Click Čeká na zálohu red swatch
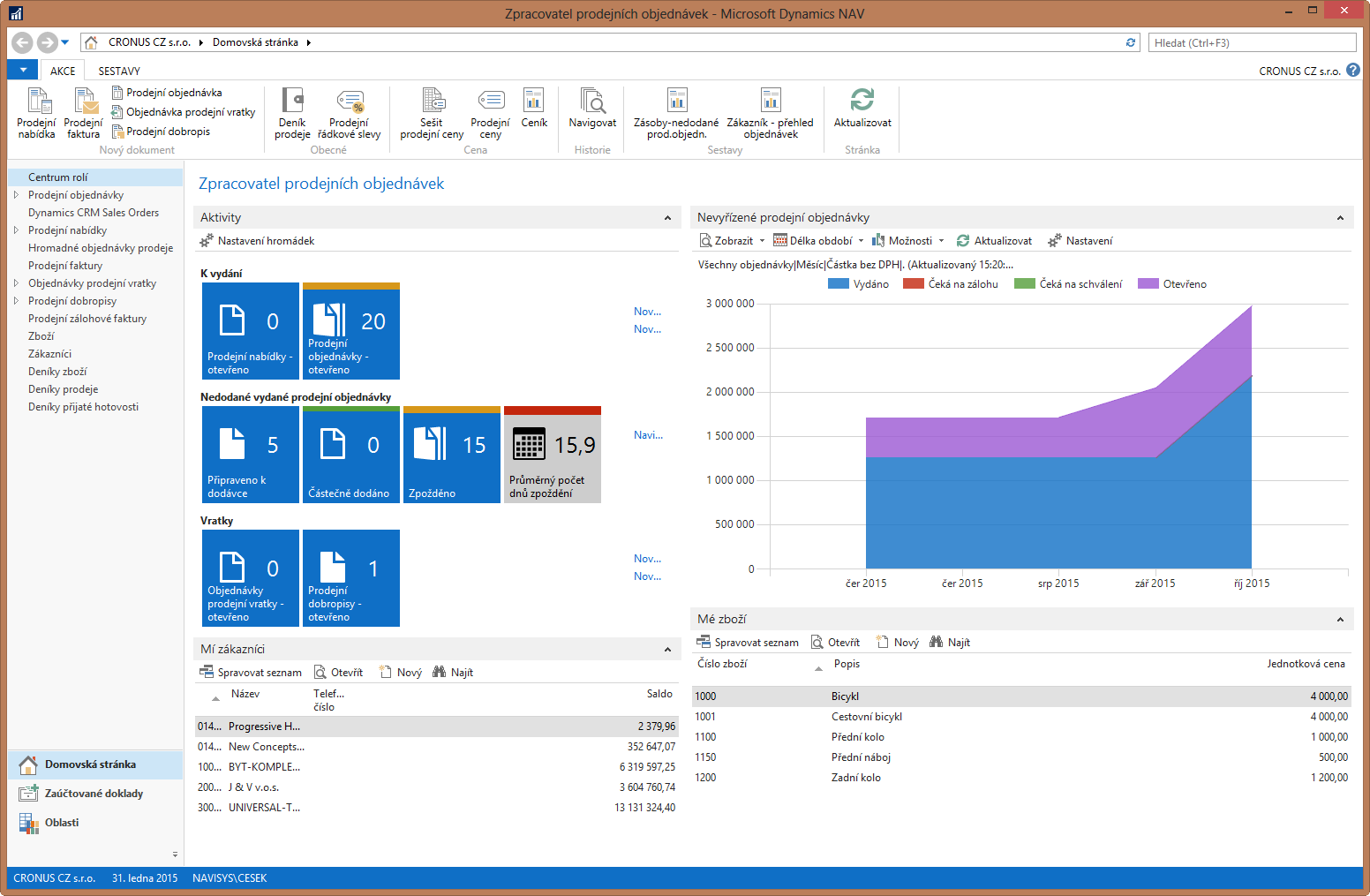The width and height of the screenshot is (1370, 896). tap(914, 284)
